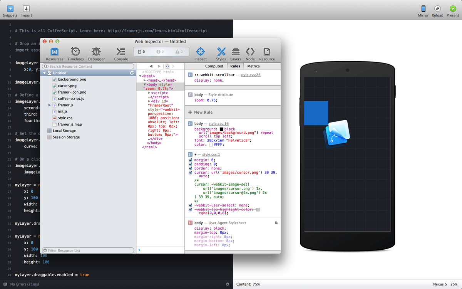Click the console prompt input arrow

click(x=139, y=250)
